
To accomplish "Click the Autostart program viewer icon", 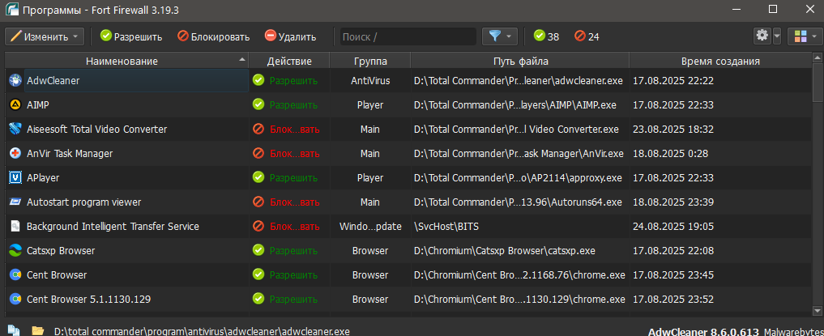I will coord(15,202).
